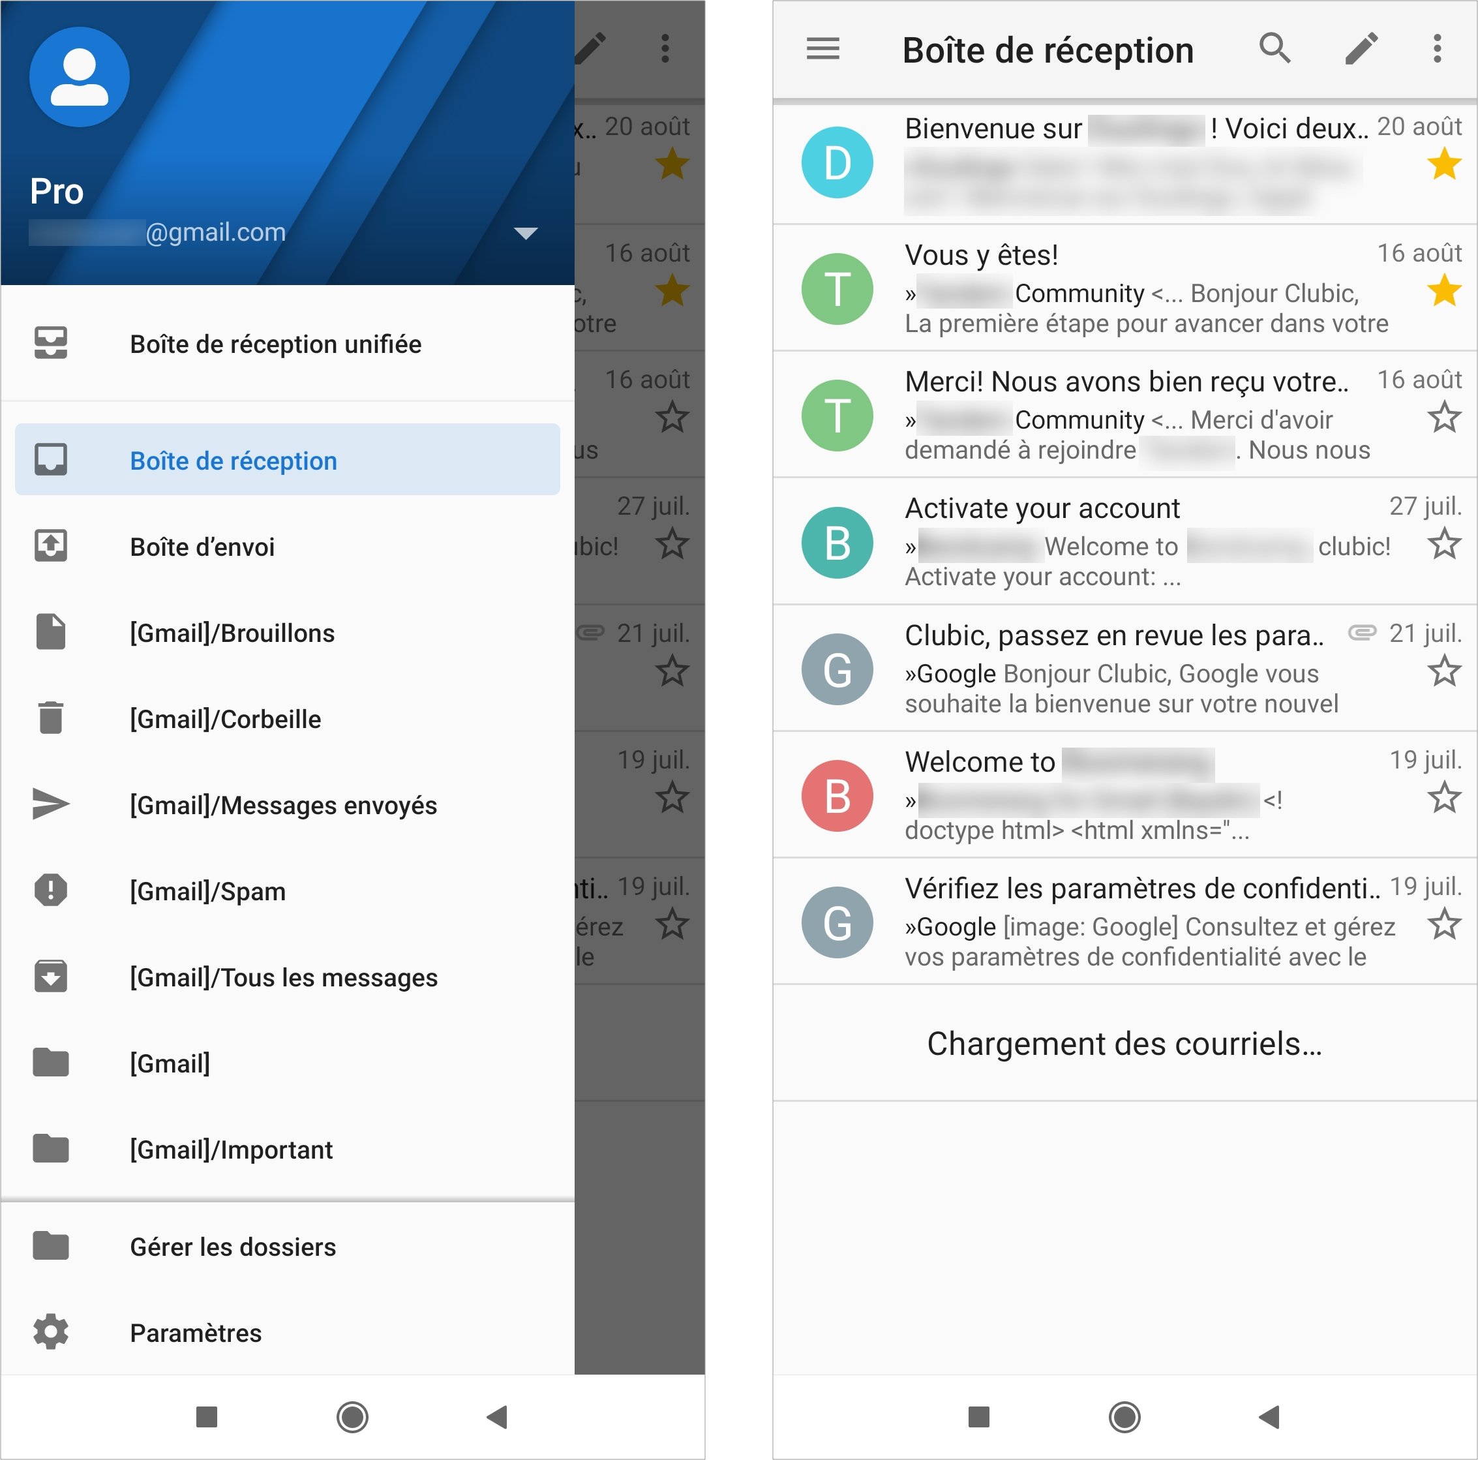Open the Bienvenue sur email
1478x1460 pixels.
pyautogui.click(x=1124, y=163)
